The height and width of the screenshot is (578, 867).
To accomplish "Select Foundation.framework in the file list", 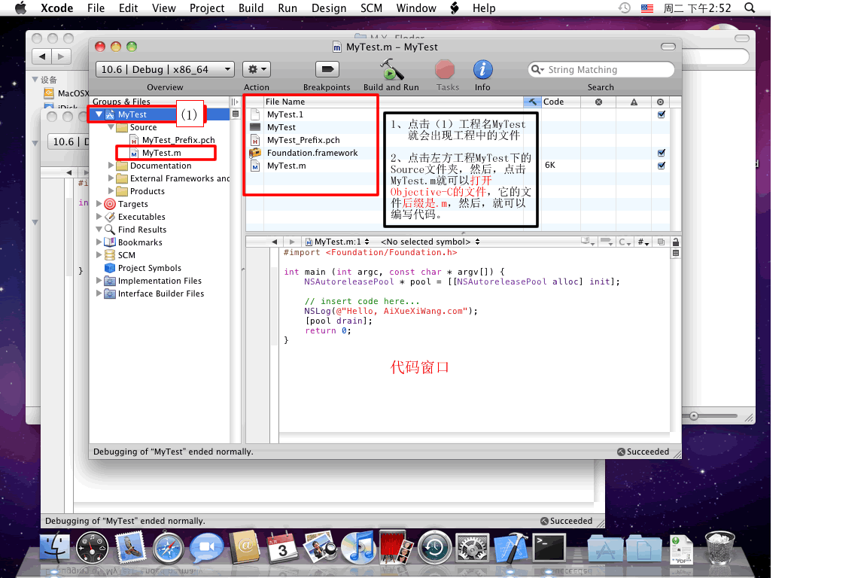I will pyautogui.click(x=312, y=153).
